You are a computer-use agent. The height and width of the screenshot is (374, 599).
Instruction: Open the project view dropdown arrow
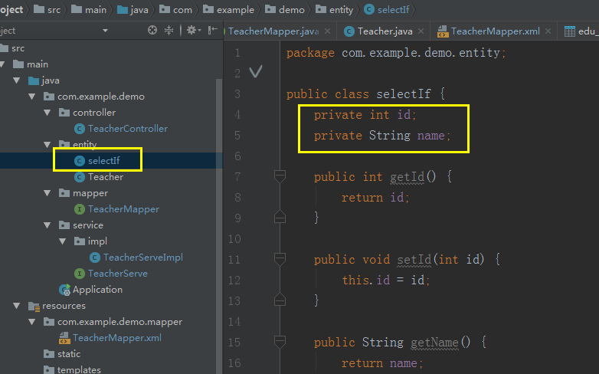point(105,31)
